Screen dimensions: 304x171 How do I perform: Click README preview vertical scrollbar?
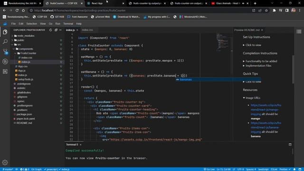(293, 70)
